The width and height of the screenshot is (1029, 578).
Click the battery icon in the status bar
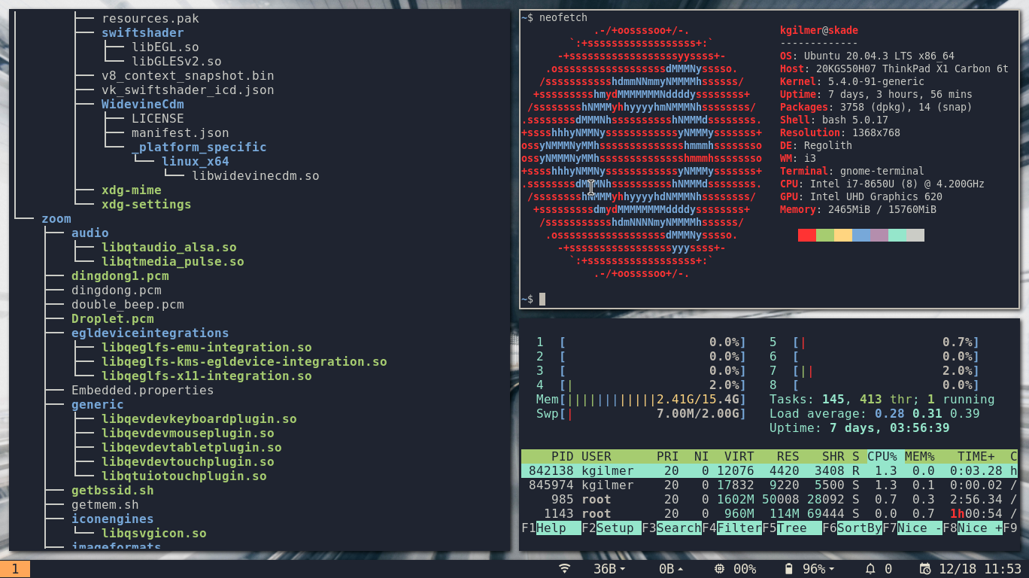[789, 569]
